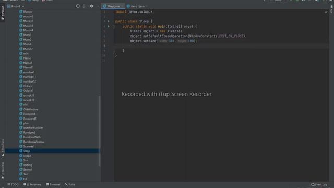334x188 pixels.
Task: Hide the Project panel with minus icon
Action: coord(98,6)
